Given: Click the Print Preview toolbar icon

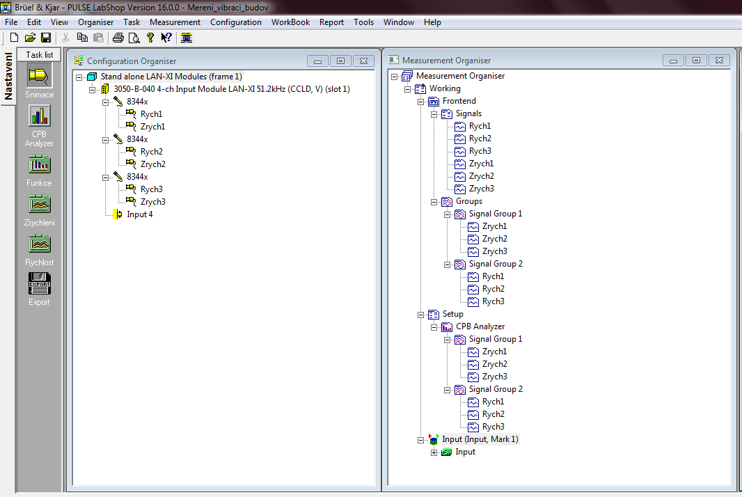Looking at the screenshot, I should [134, 38].
